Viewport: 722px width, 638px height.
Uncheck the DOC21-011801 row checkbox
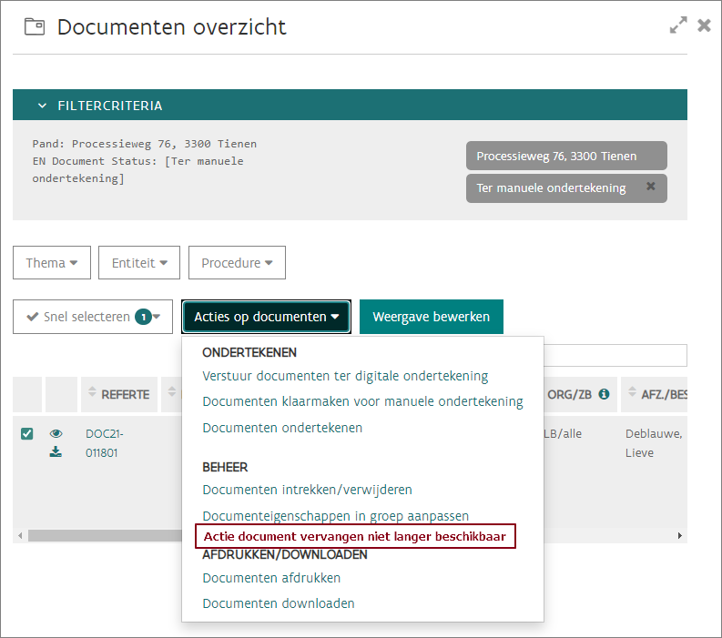27,434
